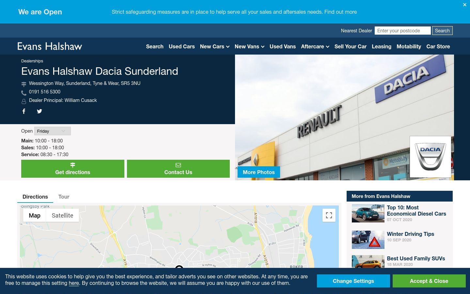470x294 pixels.
Task: Click the Dacia logo badge
Action: coord(430,157)
